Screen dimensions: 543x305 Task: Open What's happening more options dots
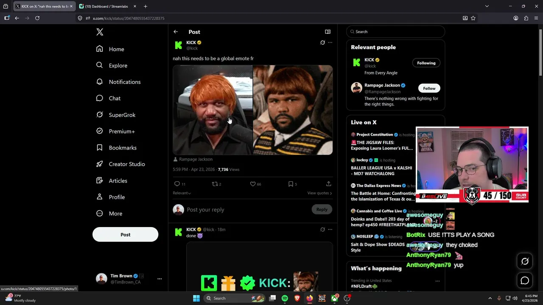(x=437, y=281)
